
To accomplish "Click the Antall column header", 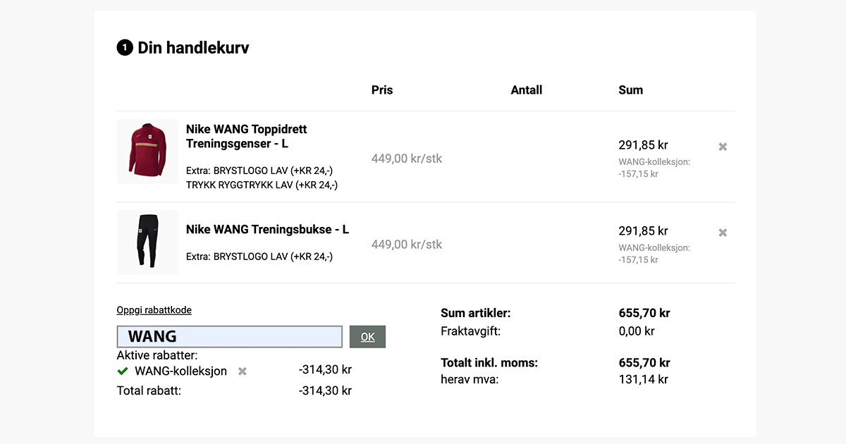I will [527, 90].
